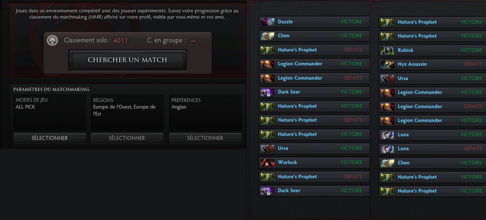Click the first Luna hero portrait
Viewport: 486px width, 220px height.
coord(387,135)
